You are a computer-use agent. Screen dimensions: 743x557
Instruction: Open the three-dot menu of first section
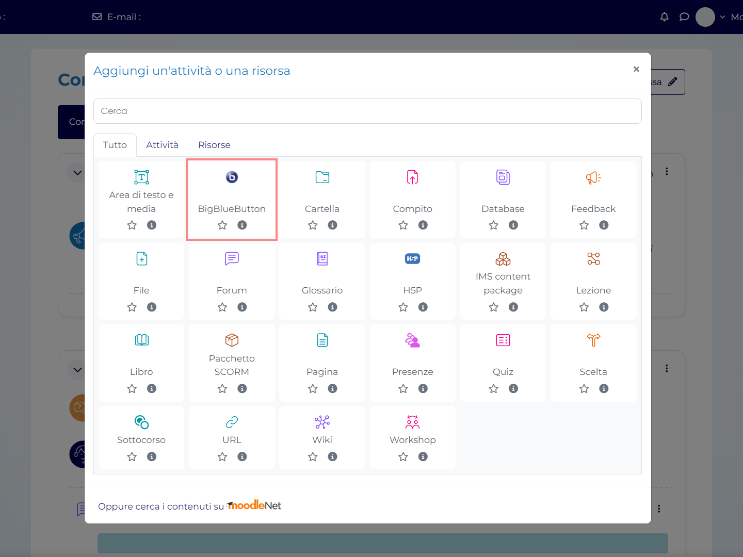click(x=667, y=171)
